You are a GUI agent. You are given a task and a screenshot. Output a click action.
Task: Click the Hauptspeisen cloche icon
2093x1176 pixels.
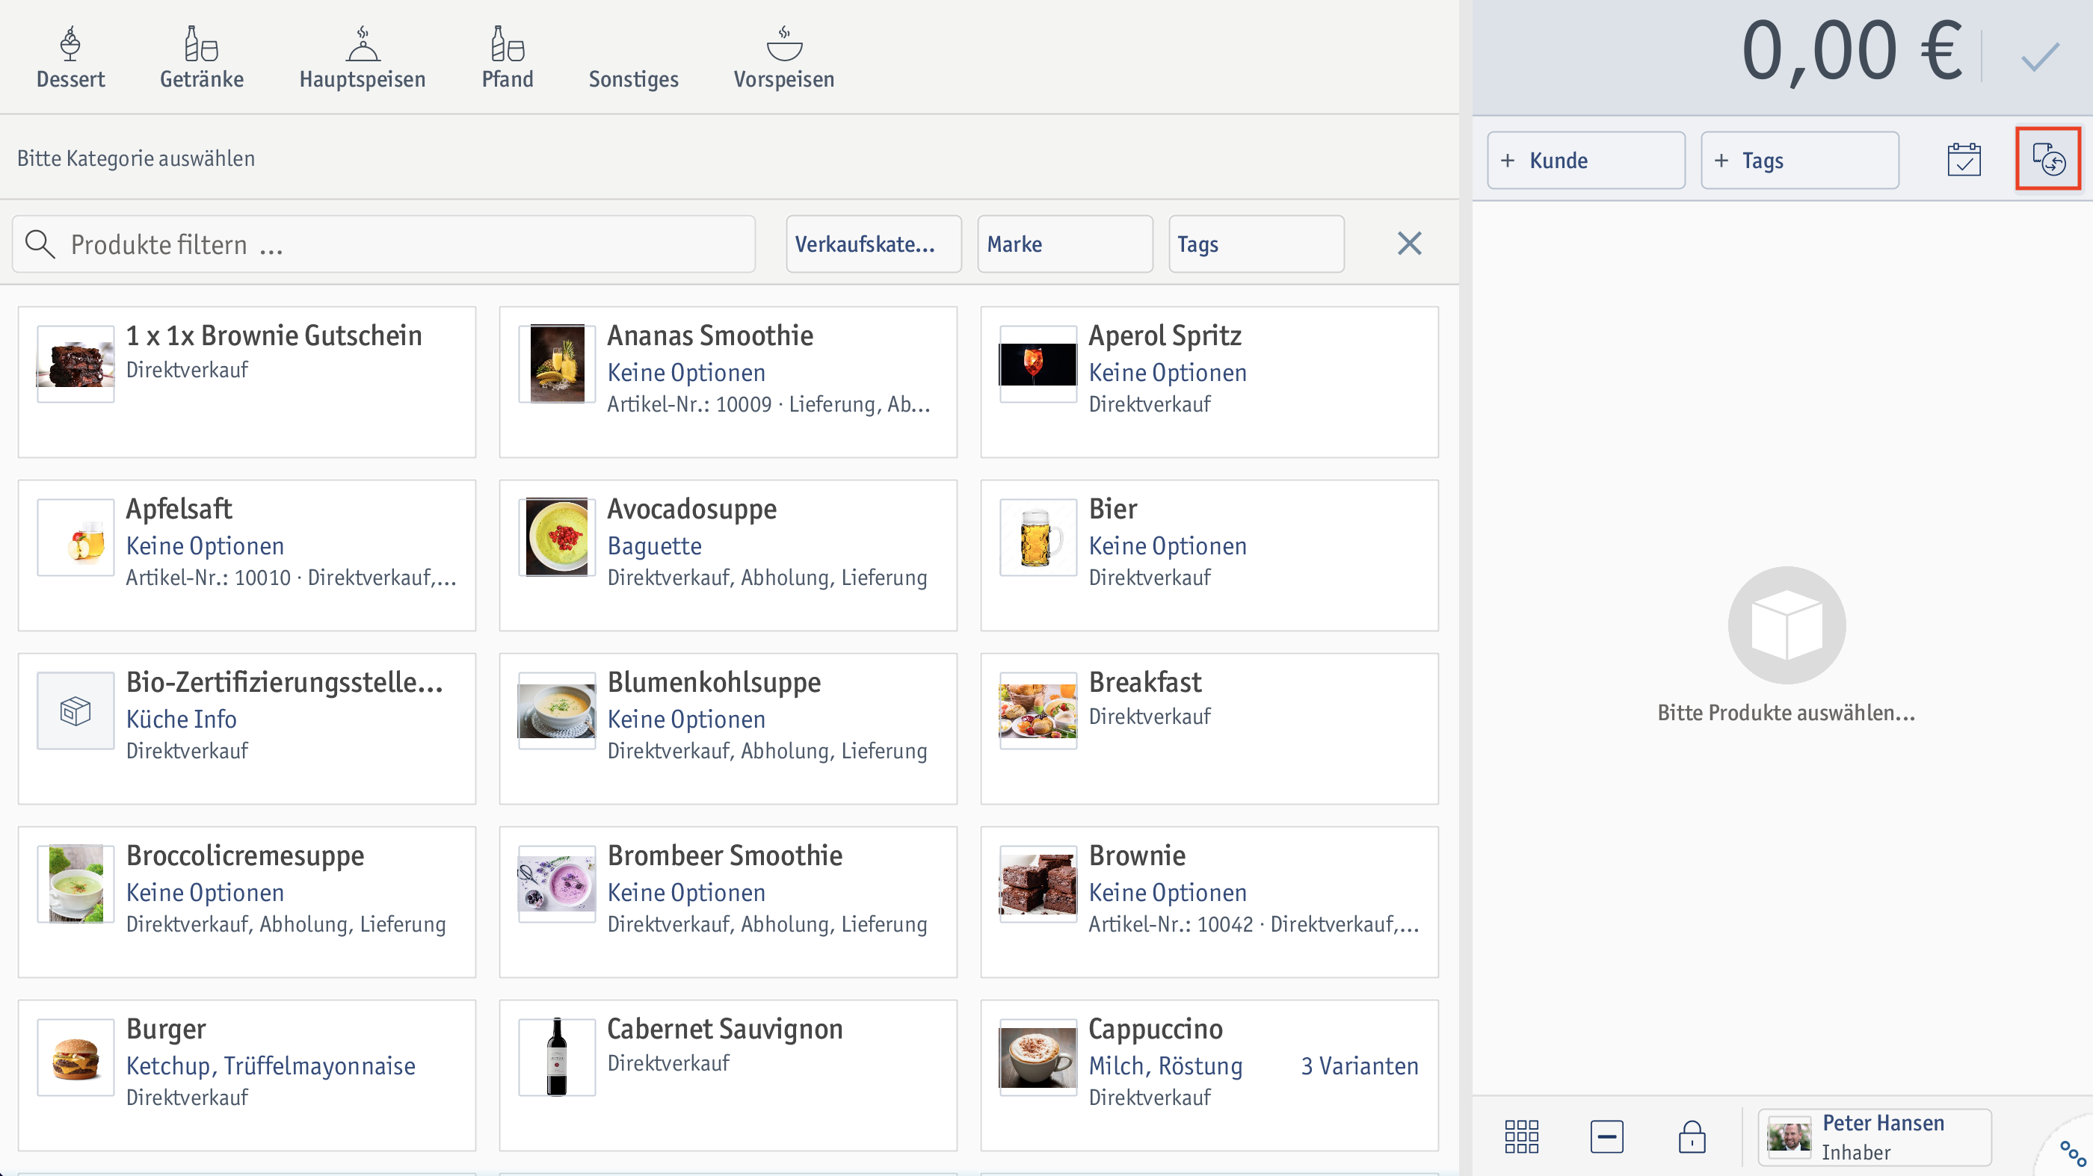tap(363, 44)
